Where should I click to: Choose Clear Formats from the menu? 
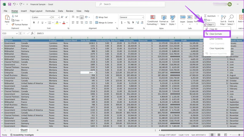pos(217,34)
